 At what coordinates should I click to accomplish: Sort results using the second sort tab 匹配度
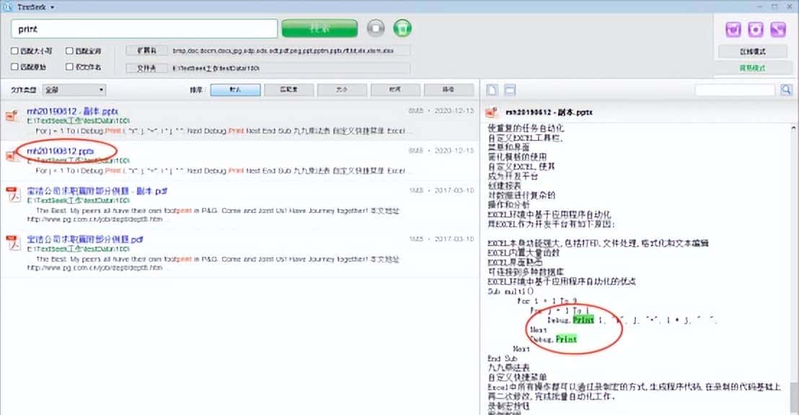coord(288,89)
